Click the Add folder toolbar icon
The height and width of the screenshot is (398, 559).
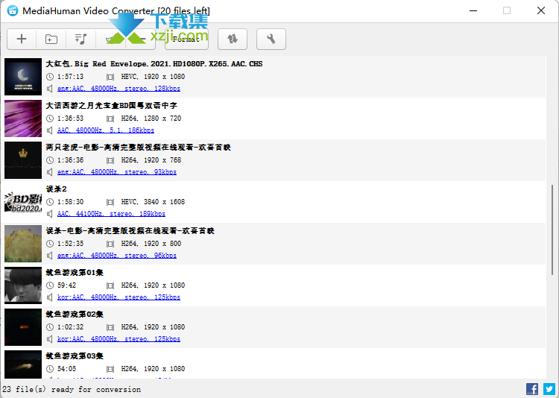click(51, 39)
